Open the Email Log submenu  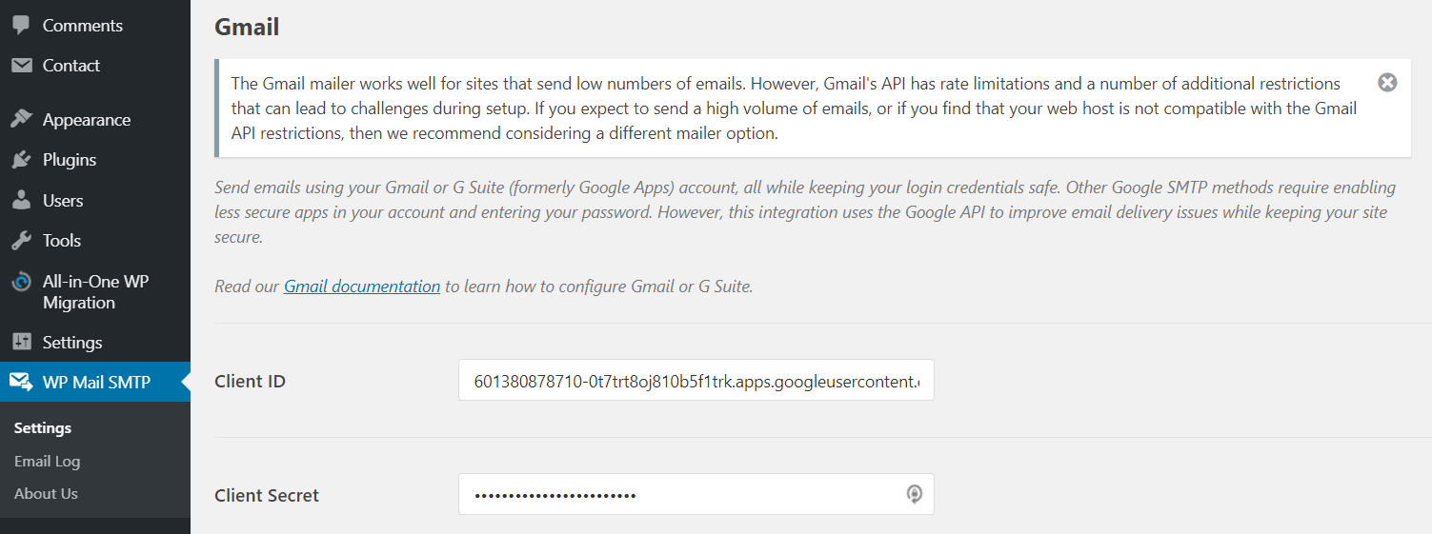point(47,461)
